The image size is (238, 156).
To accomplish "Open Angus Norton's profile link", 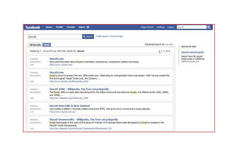I will (147, 27).
